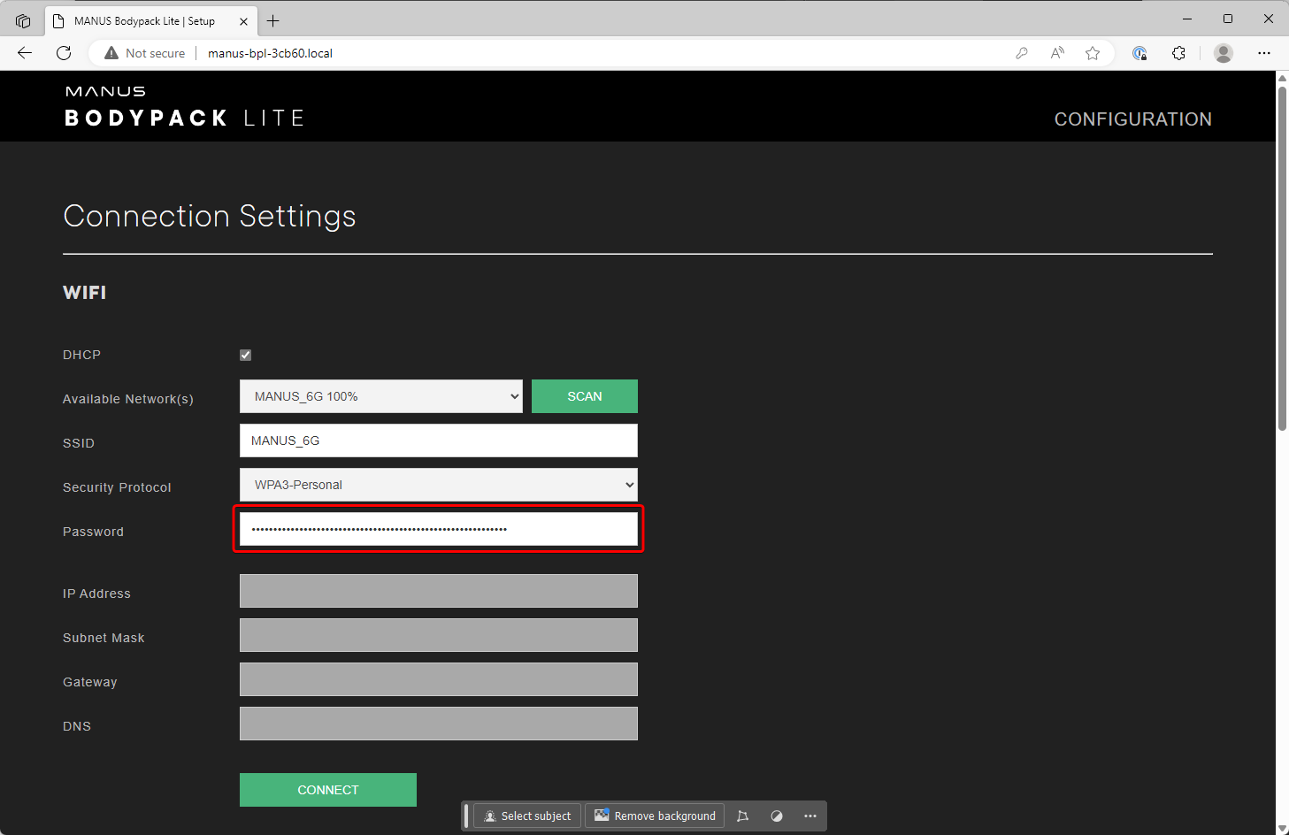Click the Read aloud icon
This screenshot has height=835, width=1289.
[1057, 53]
